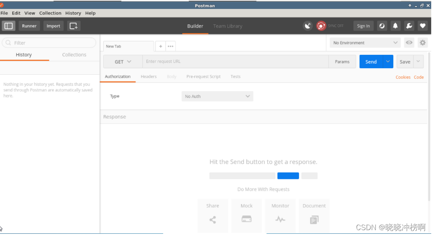432x235 pixels.
Task: Open the Help menu
Action: click(x=90, y=13)
